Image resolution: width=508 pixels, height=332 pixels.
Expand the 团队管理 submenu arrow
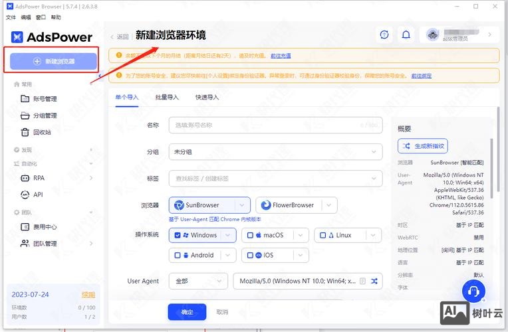click(x=91, y=243)
